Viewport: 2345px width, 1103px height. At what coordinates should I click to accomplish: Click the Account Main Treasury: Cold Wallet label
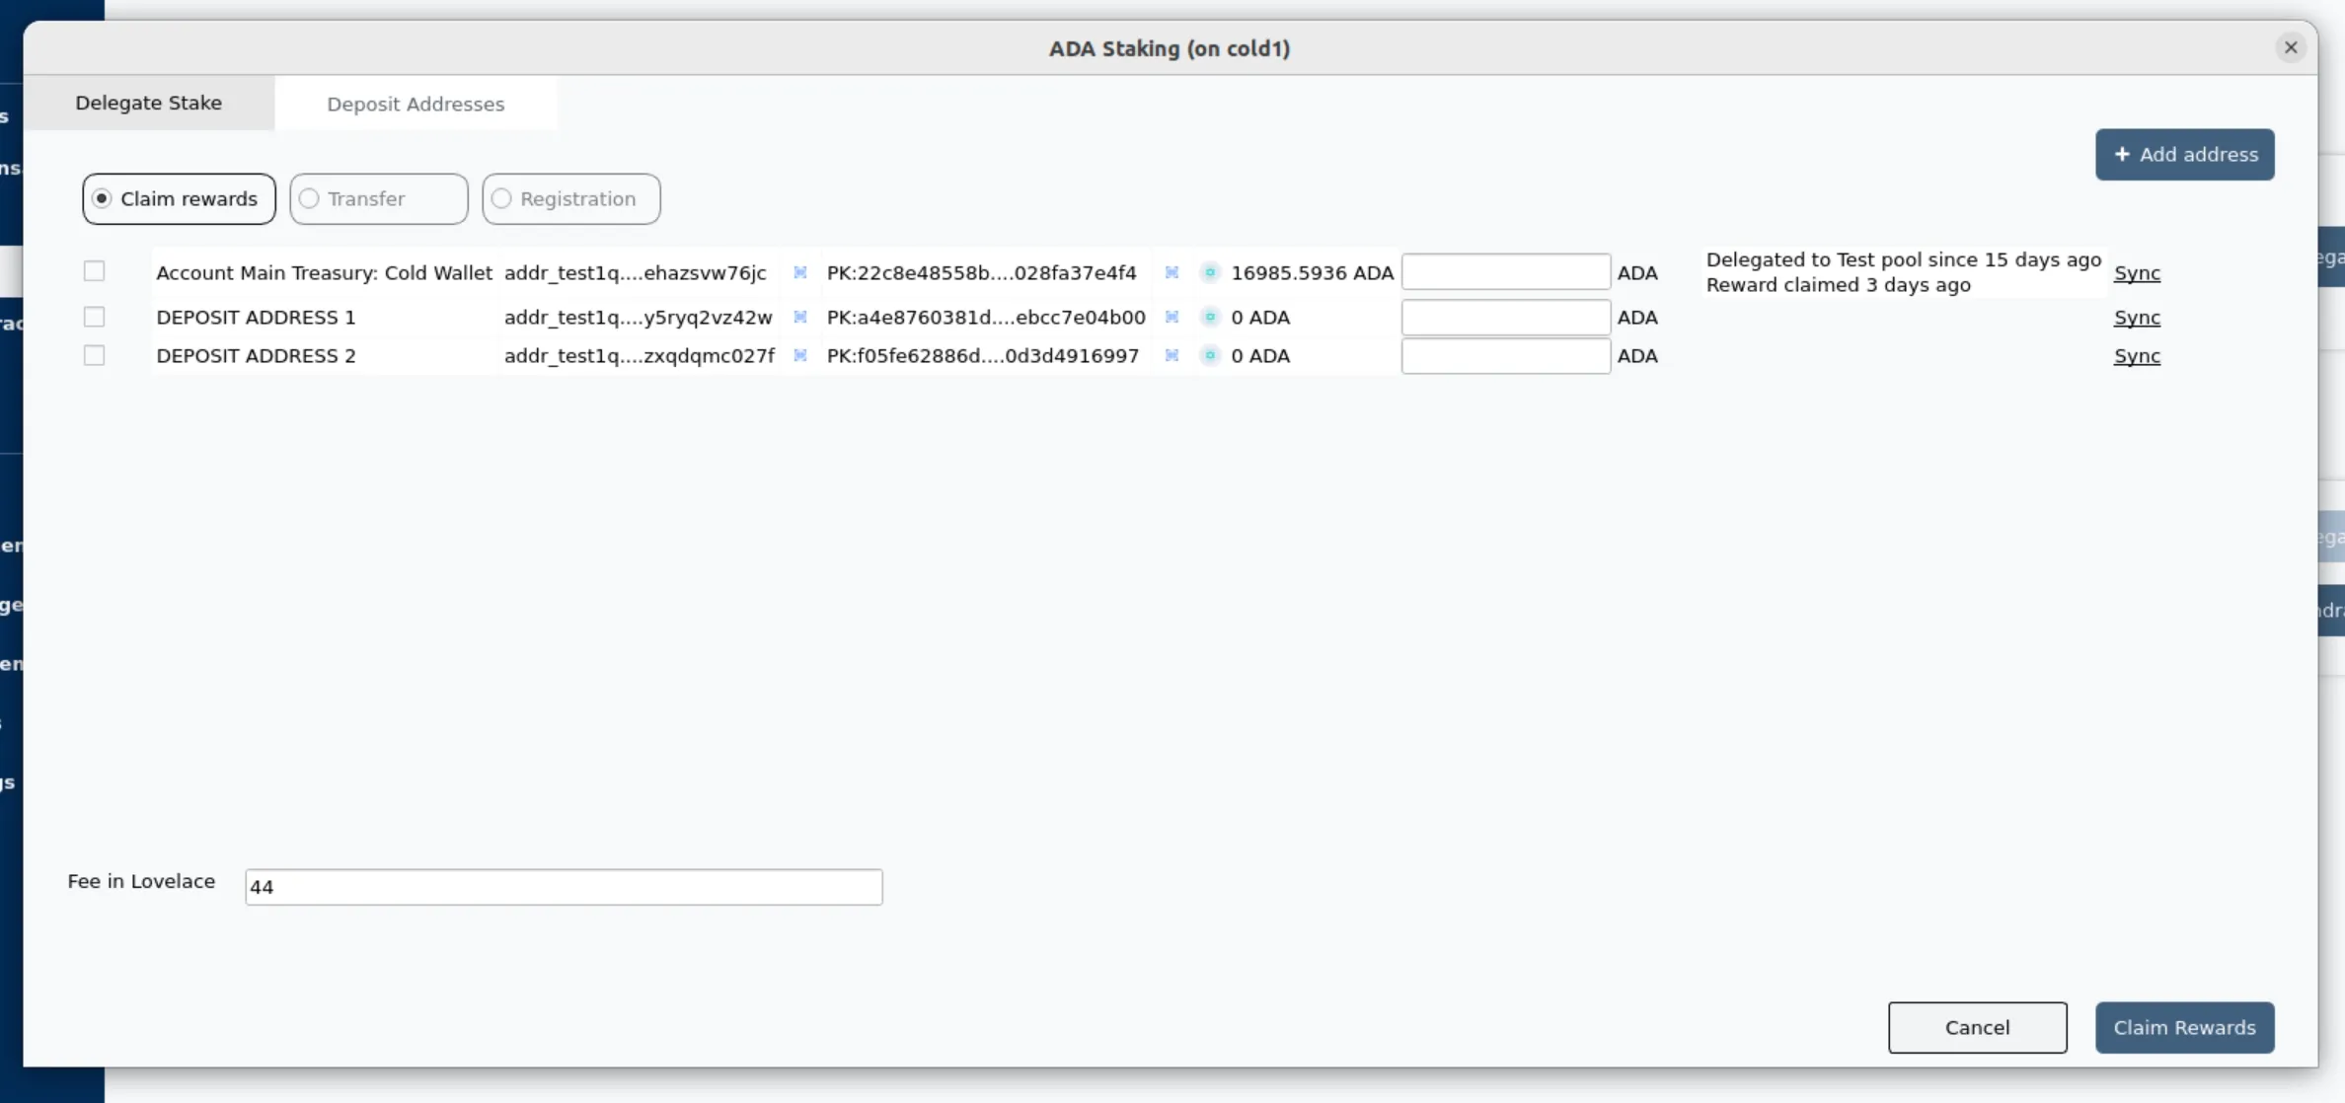click(324, 272)
